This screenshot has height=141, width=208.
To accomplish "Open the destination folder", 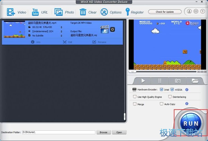I will point(119,132).
